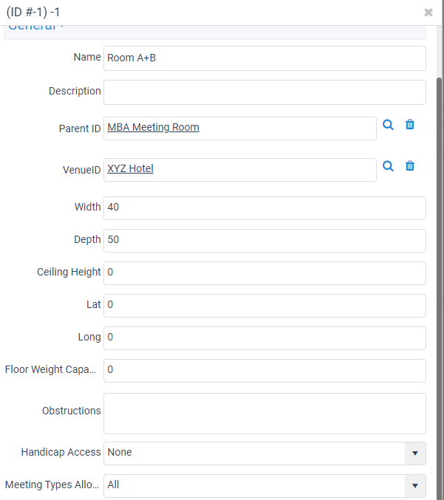
Task: Click the Parent ID label
Action: pyautogui.click(x=80, y=129)
